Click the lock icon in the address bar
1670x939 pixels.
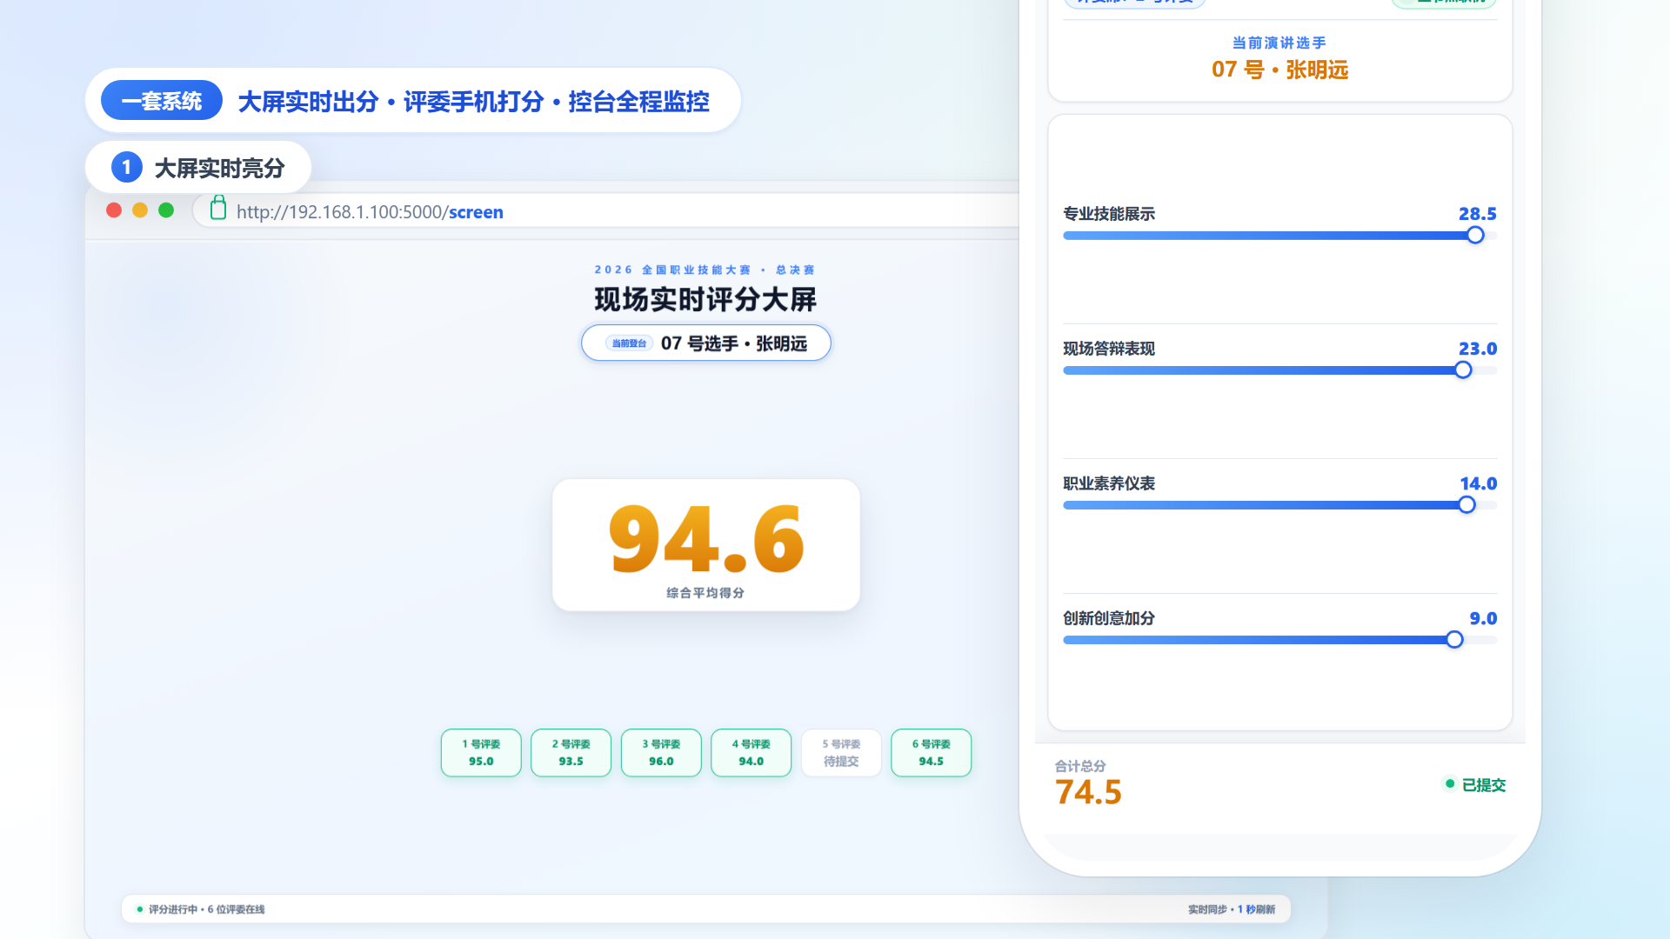218,209
